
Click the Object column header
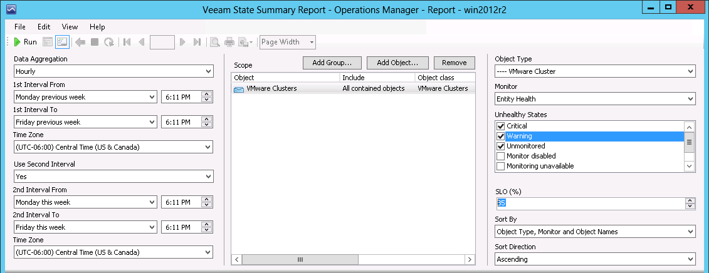[x=285, y=78]
